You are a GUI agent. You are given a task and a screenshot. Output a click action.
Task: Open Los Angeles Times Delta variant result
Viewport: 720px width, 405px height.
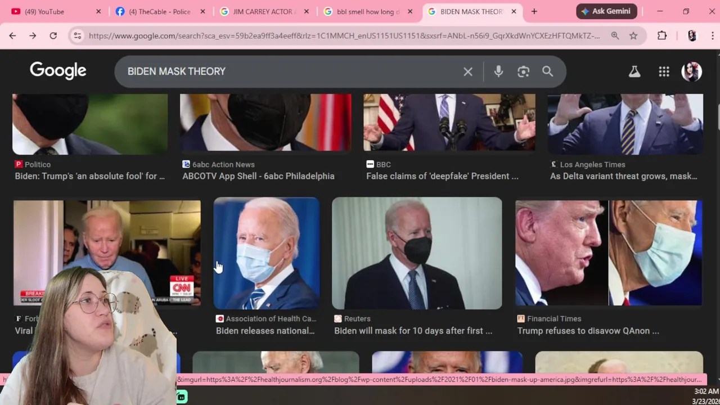(623, 176)
